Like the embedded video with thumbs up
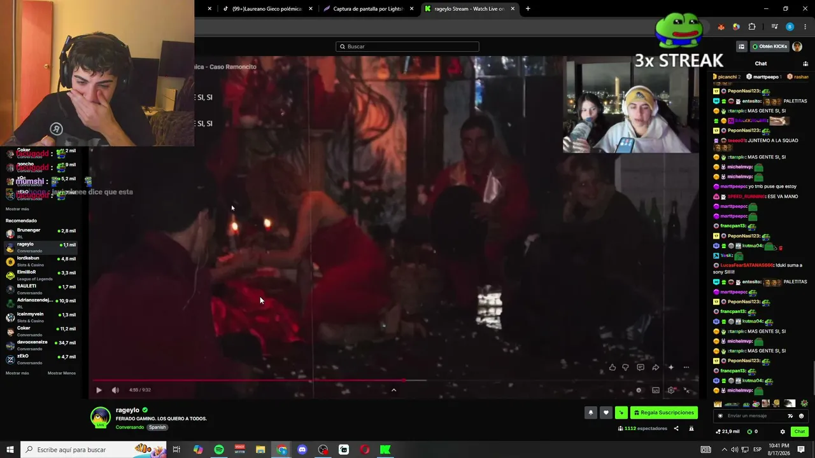Image resolution: width=815 pixels, height=458 pixels. point(613,367)
